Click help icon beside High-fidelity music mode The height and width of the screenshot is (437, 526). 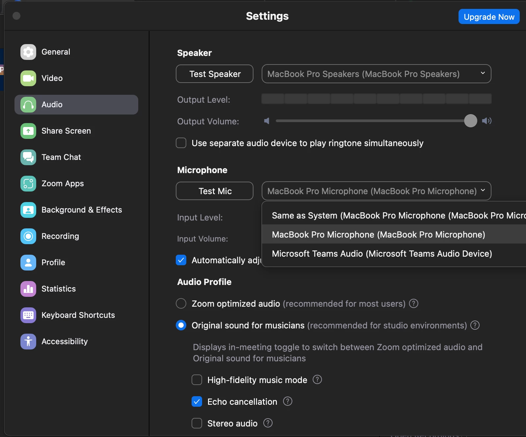(317, 380)
